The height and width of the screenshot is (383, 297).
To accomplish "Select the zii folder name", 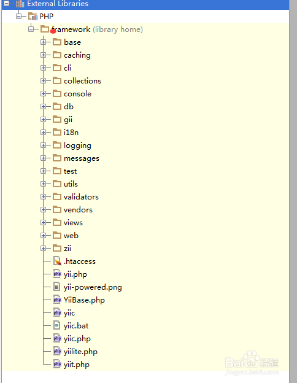I will 67,249.
